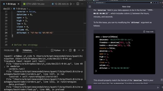
Task: Go forward in the browser
Action: pos(90,3)
